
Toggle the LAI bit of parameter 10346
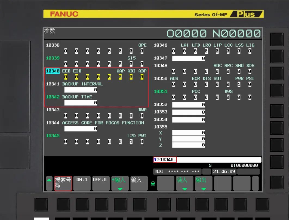(185, 51)
